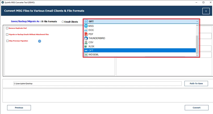
Task: Click the dropdown list scroll down arrow
Action: click(197, 55)
